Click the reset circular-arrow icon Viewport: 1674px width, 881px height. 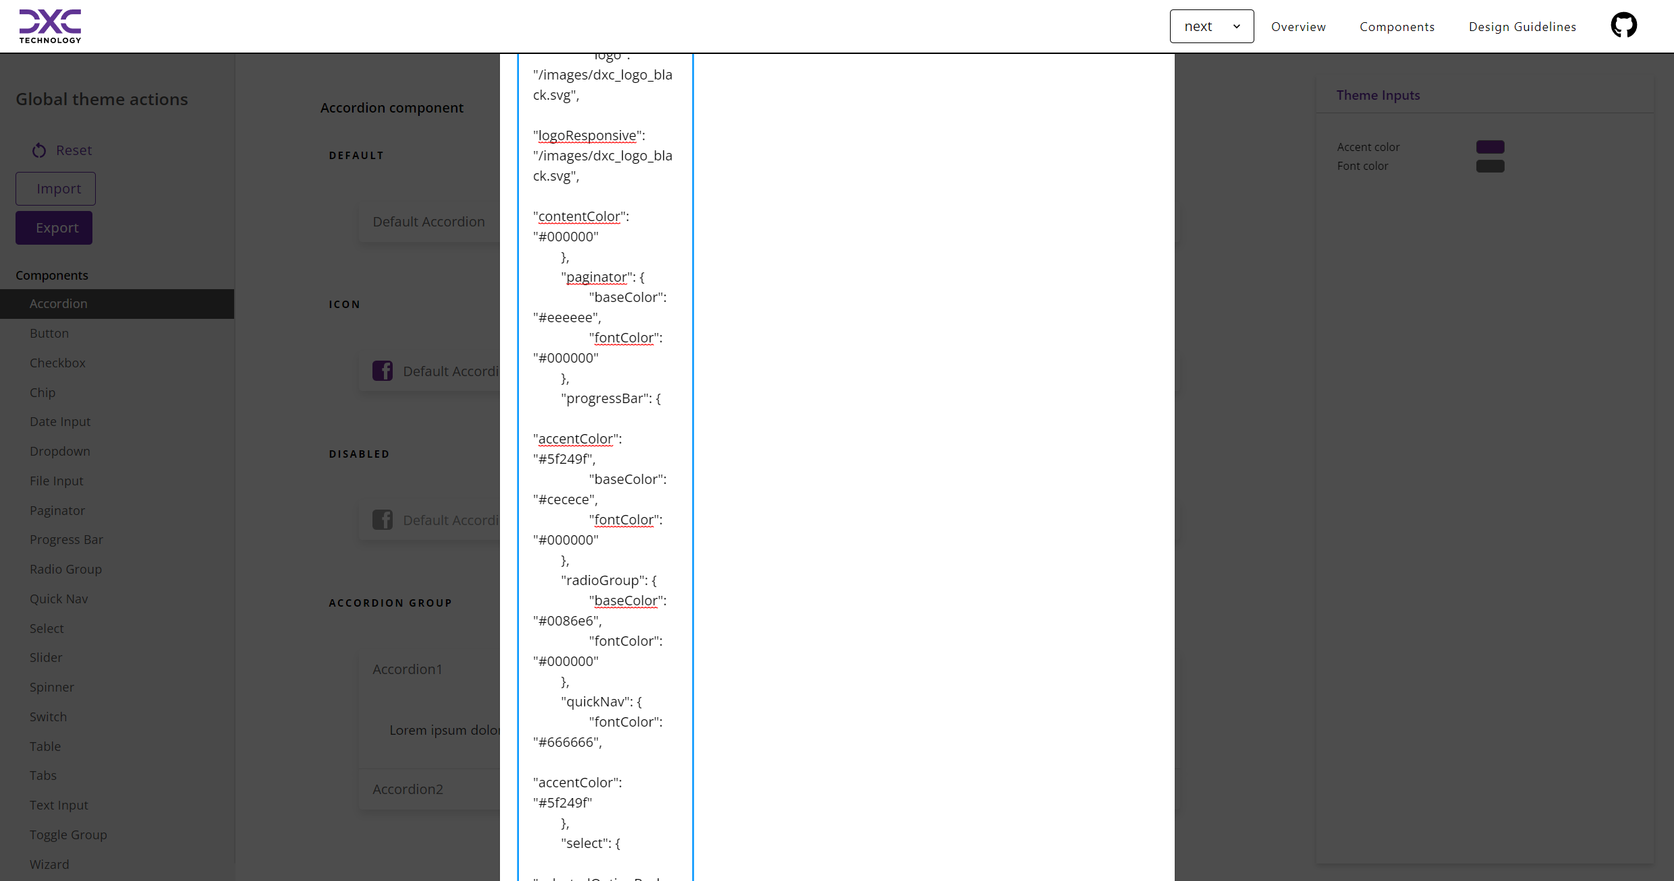coord(38,150)
